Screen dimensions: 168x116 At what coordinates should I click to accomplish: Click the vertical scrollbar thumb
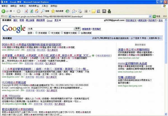[166, 42]
